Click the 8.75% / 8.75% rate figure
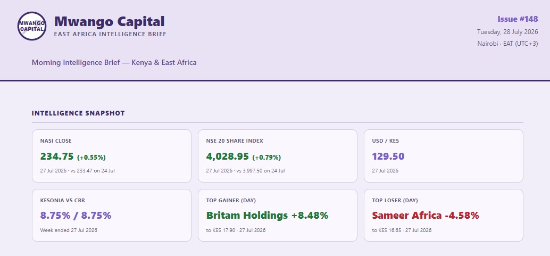The image size is (550, 256). [x=76, y=215]
